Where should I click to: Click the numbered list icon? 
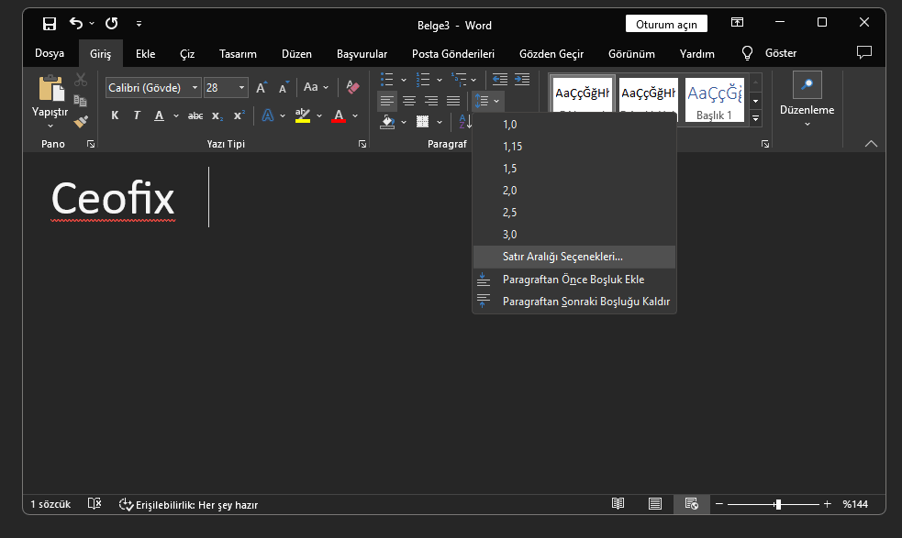pyautogui.click(x=423, y=80)
